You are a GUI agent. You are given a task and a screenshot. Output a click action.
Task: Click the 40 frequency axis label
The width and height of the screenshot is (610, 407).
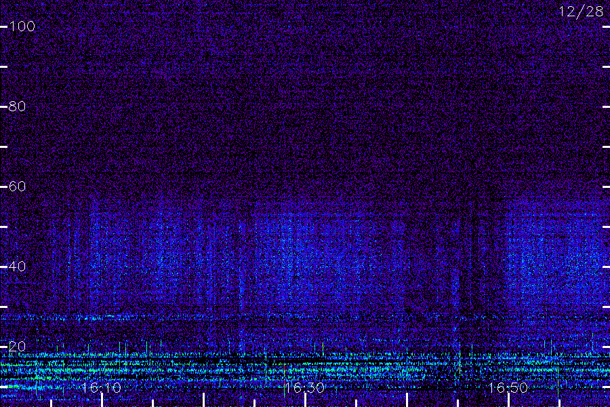[17, 267]
